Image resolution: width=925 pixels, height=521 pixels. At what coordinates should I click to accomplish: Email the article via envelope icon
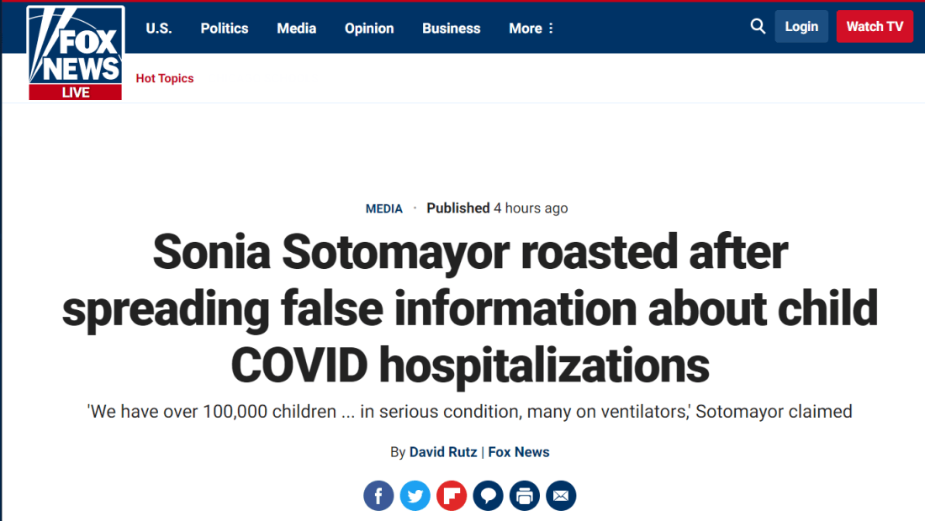click(561, 496)
